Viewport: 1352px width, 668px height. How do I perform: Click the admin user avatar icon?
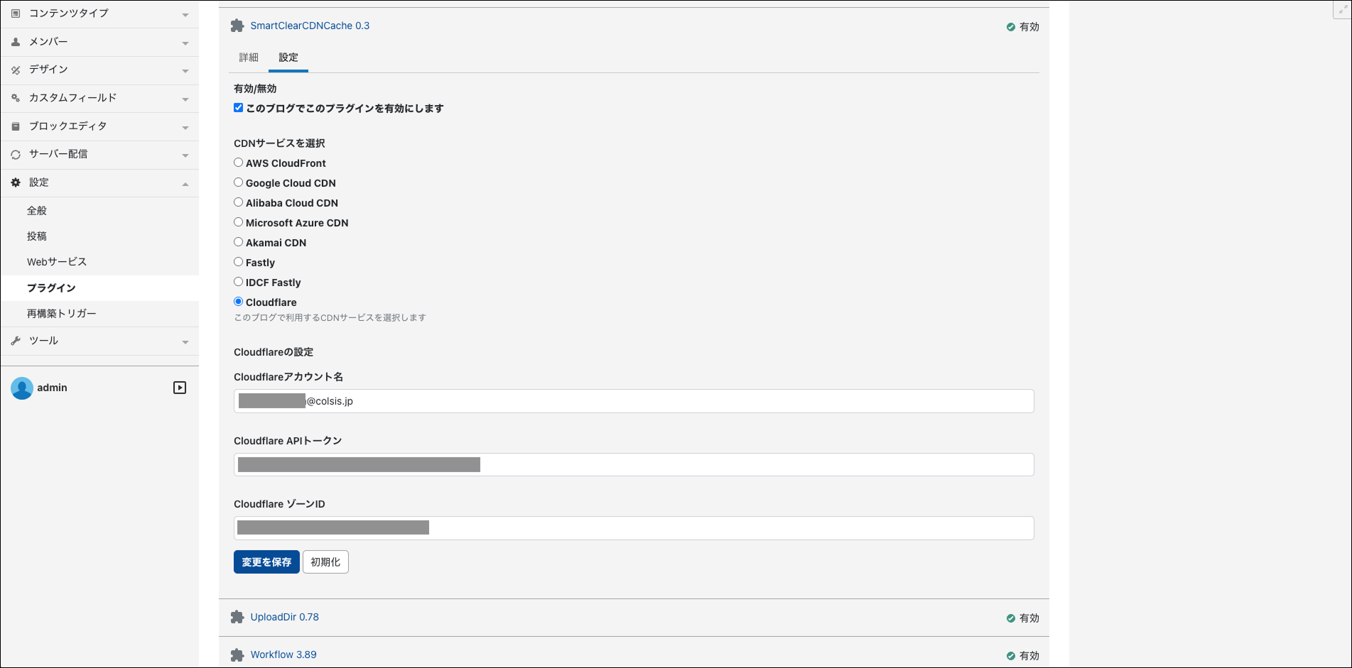click(x=22, y=388)
